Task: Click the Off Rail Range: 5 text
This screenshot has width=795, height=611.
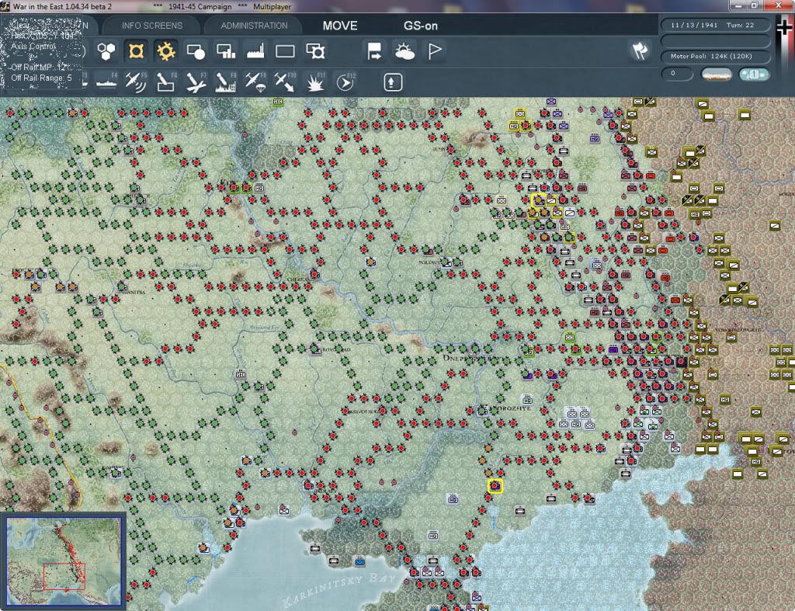Action: [x=42, y=78]
